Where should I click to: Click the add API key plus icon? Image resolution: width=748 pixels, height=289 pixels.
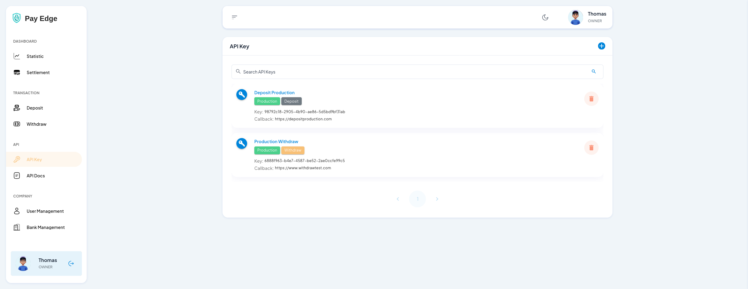pos(601,46)
